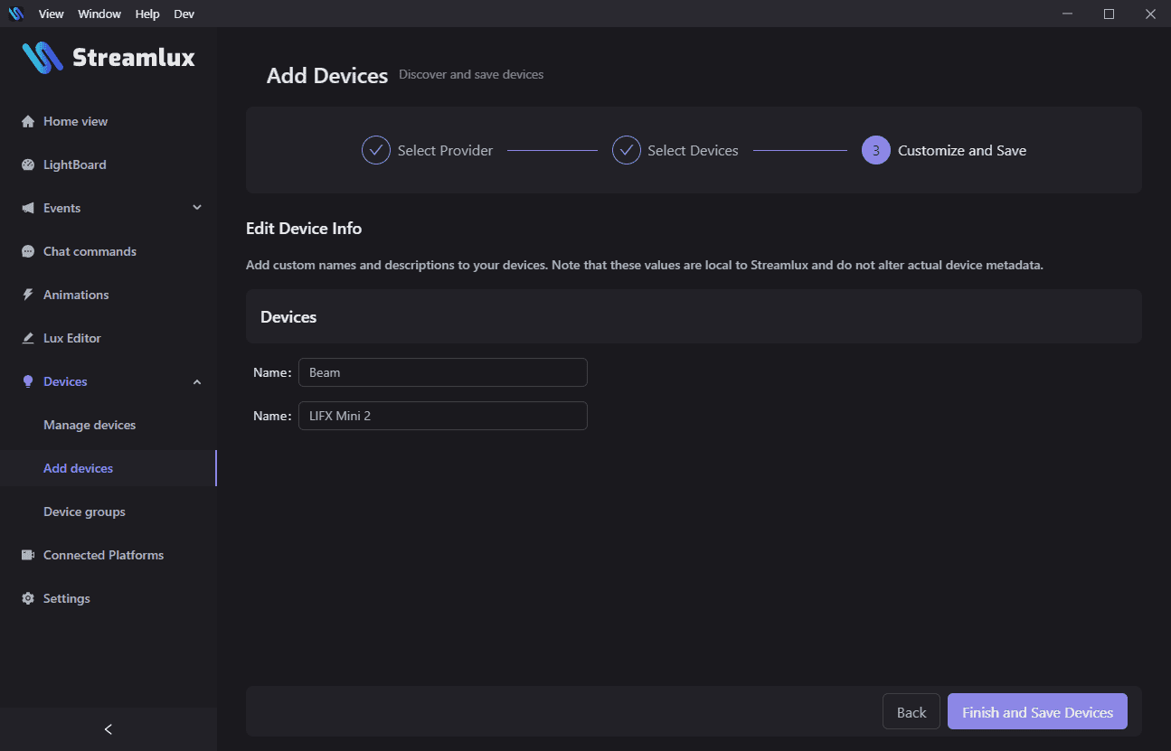Viewport: 1171px width, 751px height.
Task: Go to Select Provider step checkmark
Action: pyautogui.click(x=376, y=150)
